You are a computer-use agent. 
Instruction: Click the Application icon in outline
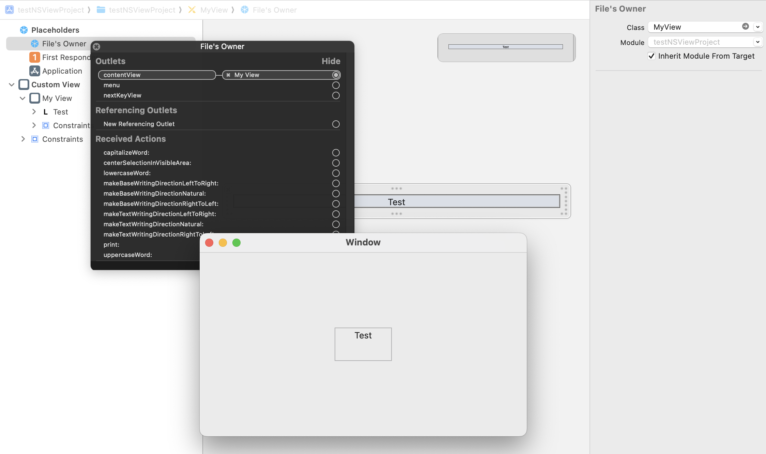[35, 71]
